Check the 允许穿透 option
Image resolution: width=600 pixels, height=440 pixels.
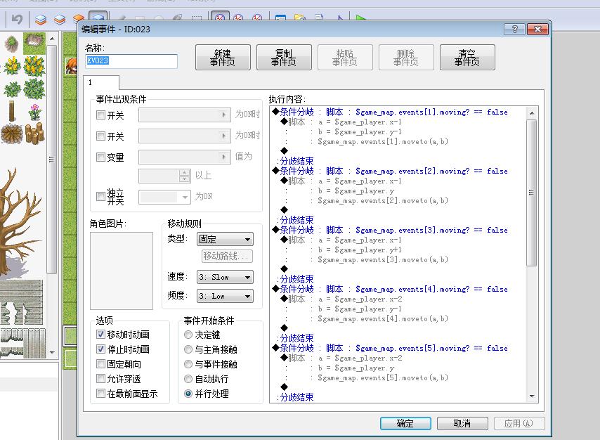pyautogui.click(x=100, y=379)
